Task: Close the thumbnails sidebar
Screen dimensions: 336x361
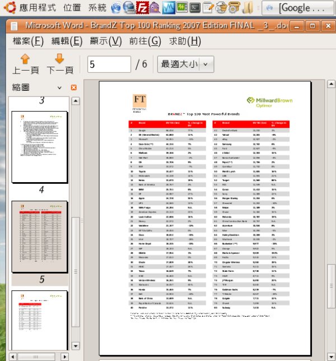Action: point(74,87)
